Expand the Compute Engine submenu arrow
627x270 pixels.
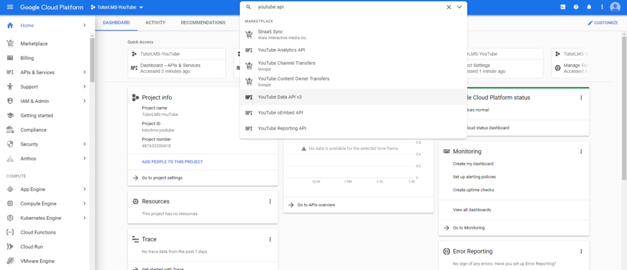[84, 204]
